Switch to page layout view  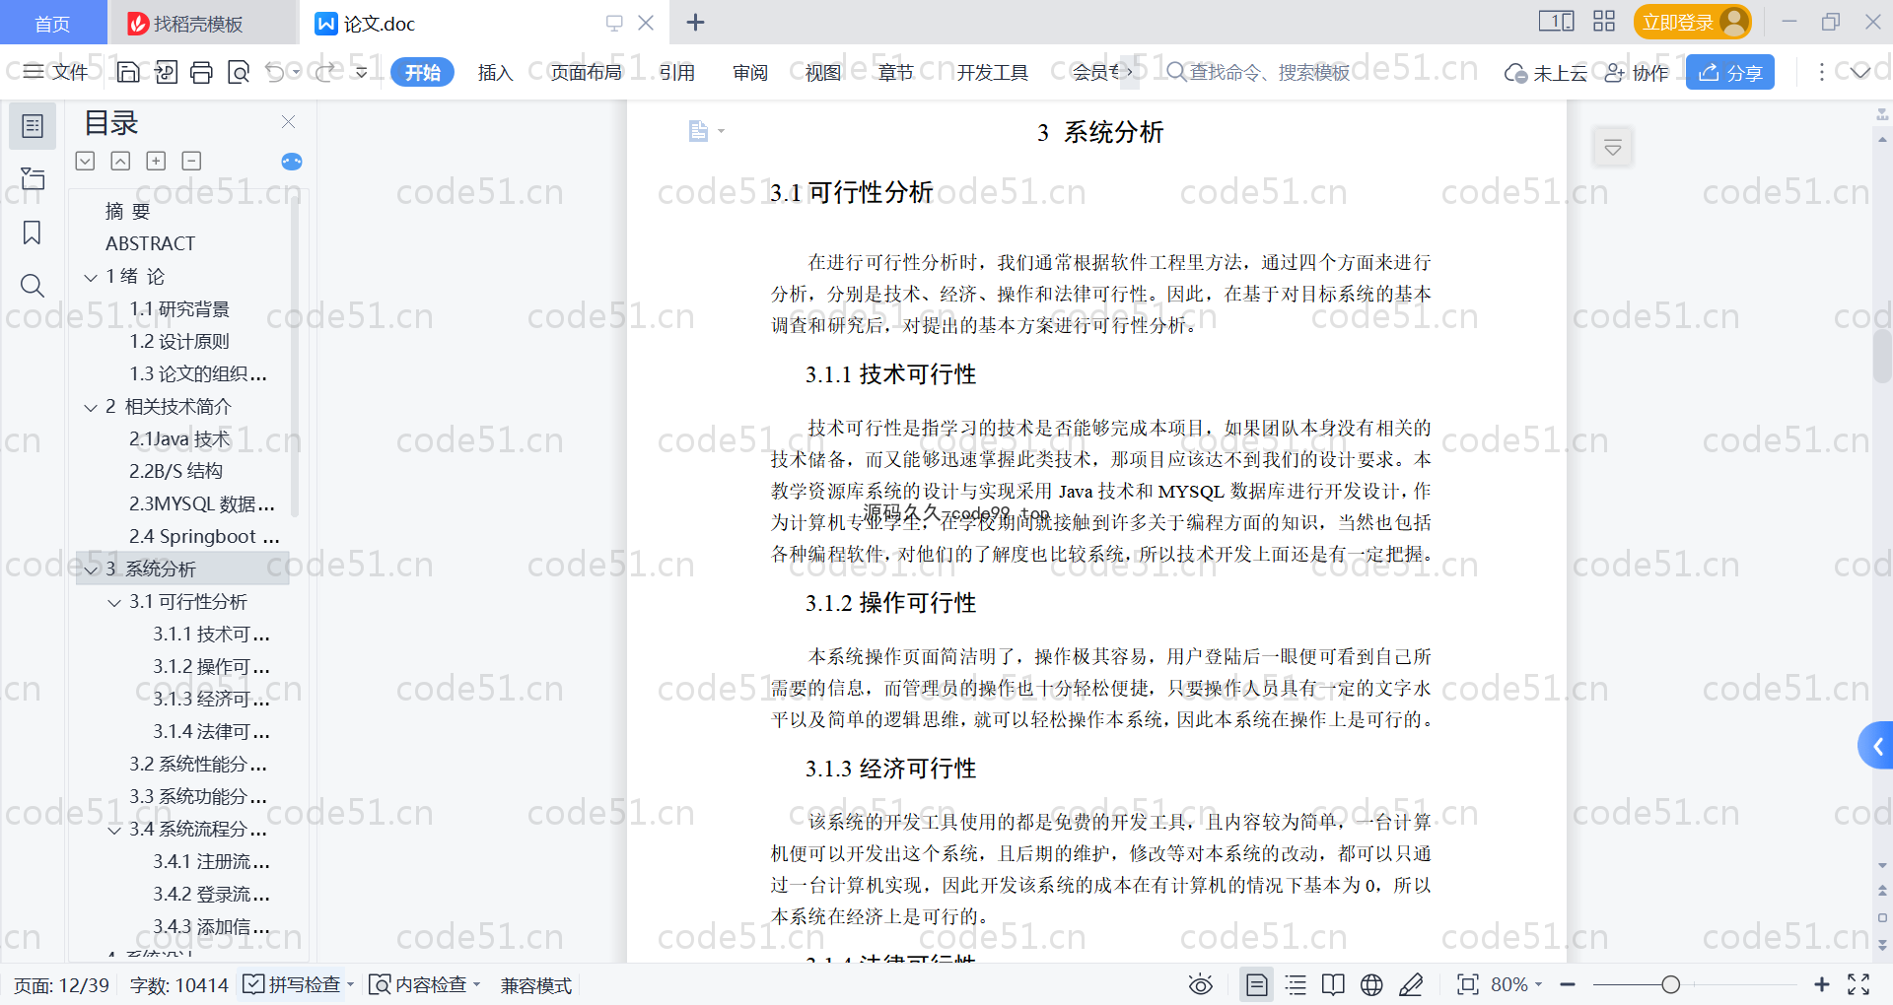click(1257, 984)
